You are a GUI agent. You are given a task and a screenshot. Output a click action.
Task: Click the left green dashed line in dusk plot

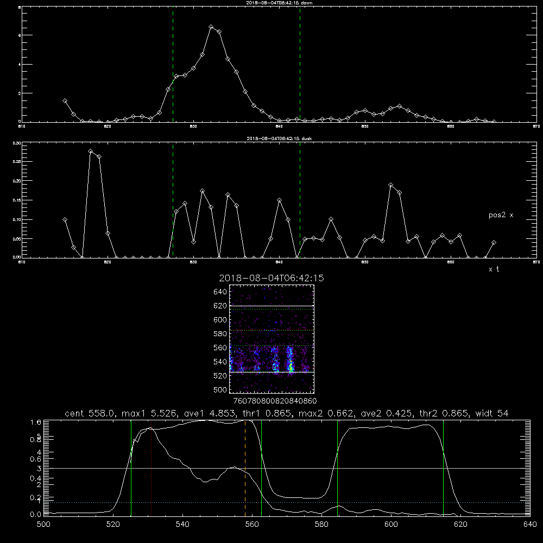pos(173,200)
